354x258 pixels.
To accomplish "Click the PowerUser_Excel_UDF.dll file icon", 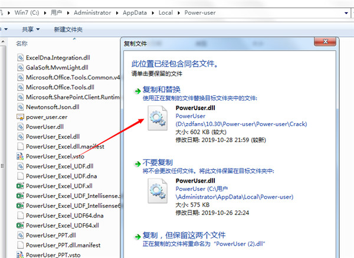I will pyautogui.click(x=20, y=166).
